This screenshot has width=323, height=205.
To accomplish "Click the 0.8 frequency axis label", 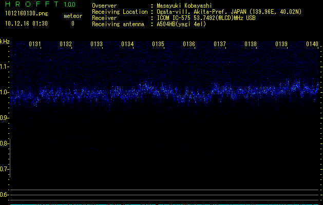I will click(x=5, y=143).
